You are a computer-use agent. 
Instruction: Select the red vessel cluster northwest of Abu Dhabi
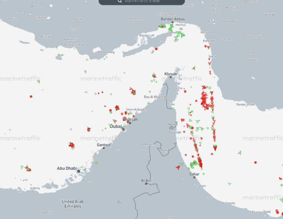[71, 145]
